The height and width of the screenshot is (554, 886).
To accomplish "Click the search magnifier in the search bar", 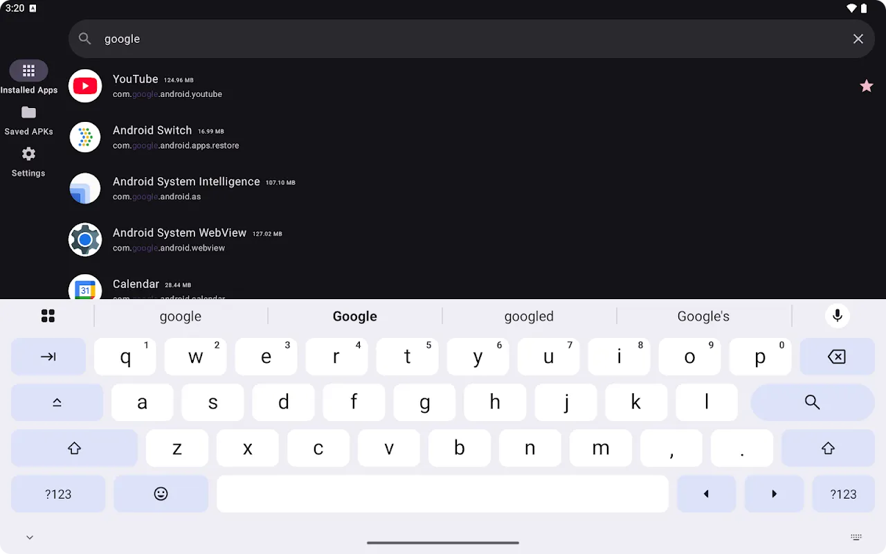I will pyautogui.click(x=84, y=39).
